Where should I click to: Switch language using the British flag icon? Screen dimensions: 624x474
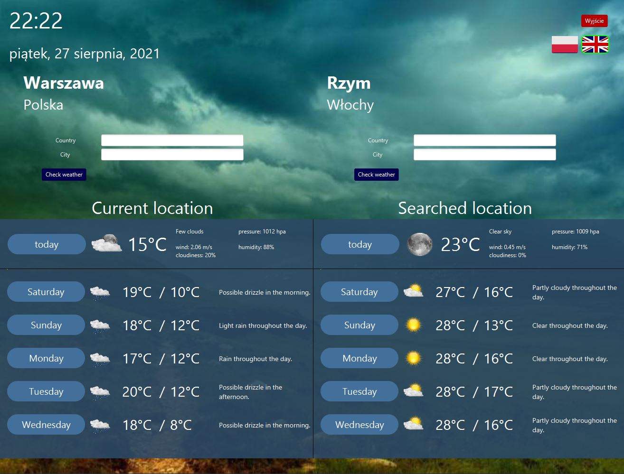tap(594, 44)
